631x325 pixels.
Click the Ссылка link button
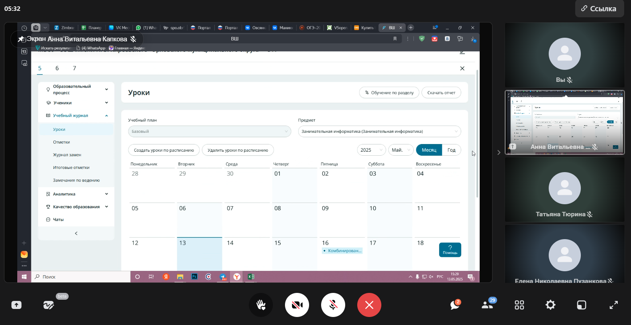point(599,9)
